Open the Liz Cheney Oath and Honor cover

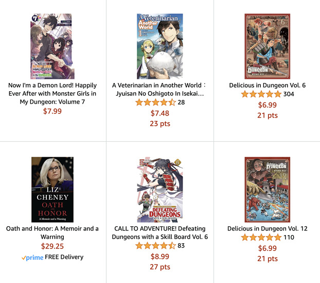click(52, 190)
